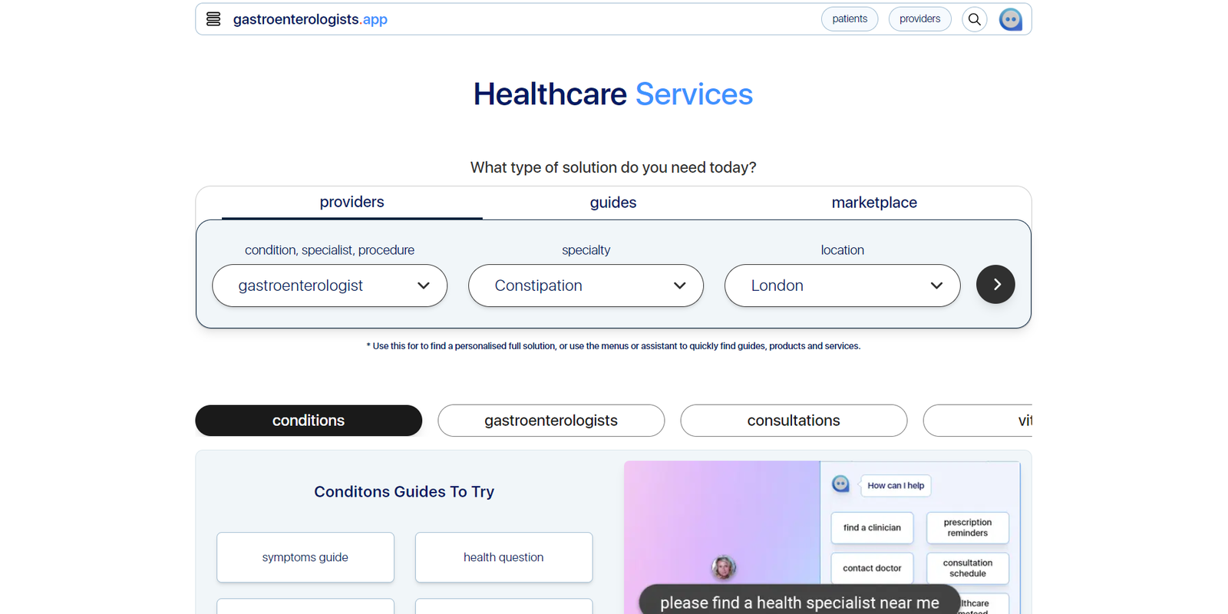Open the assistant robot avatar icon
The height and width of the screenshot is (614, 1228).
click(1011, 19)
